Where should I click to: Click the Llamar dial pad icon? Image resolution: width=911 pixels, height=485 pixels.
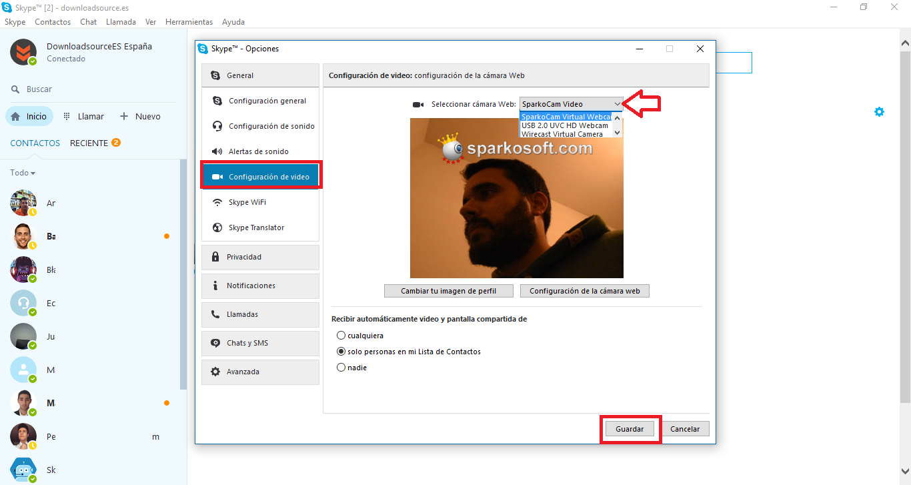67,116
